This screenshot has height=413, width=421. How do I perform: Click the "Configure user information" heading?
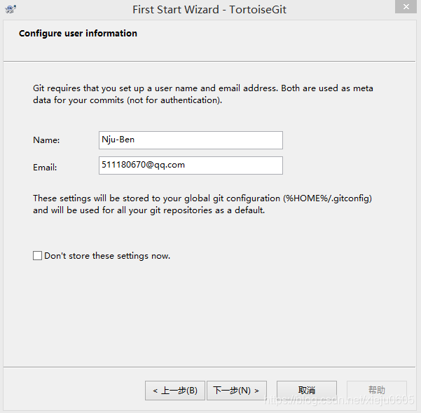point(78,34)
